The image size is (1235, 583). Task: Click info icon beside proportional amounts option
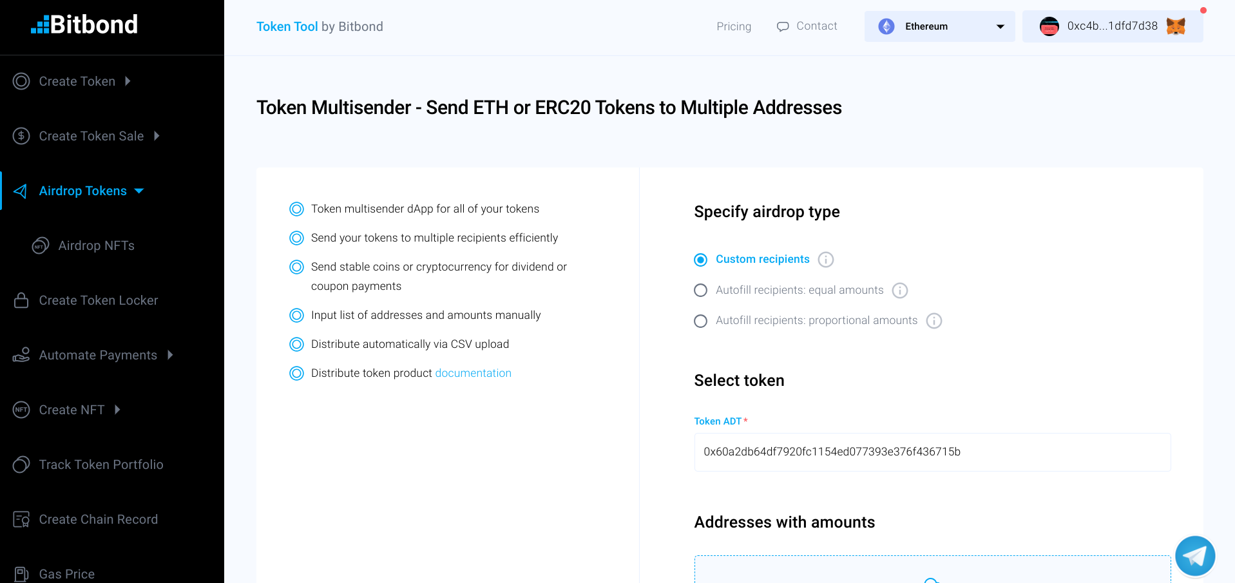click(x=934, y=321)
